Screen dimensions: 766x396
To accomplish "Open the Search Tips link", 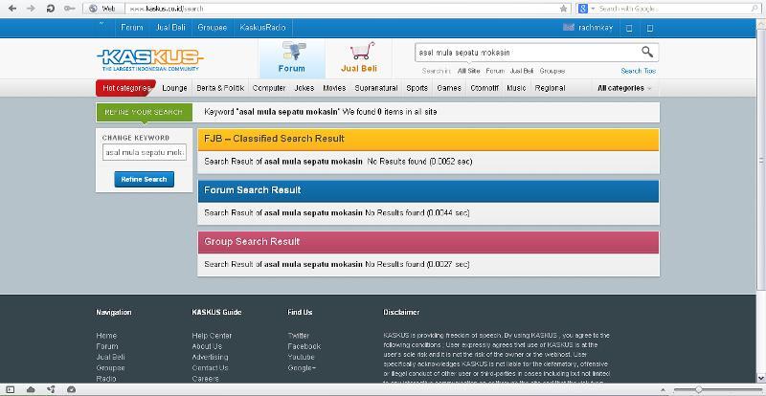I will point(638,71).
